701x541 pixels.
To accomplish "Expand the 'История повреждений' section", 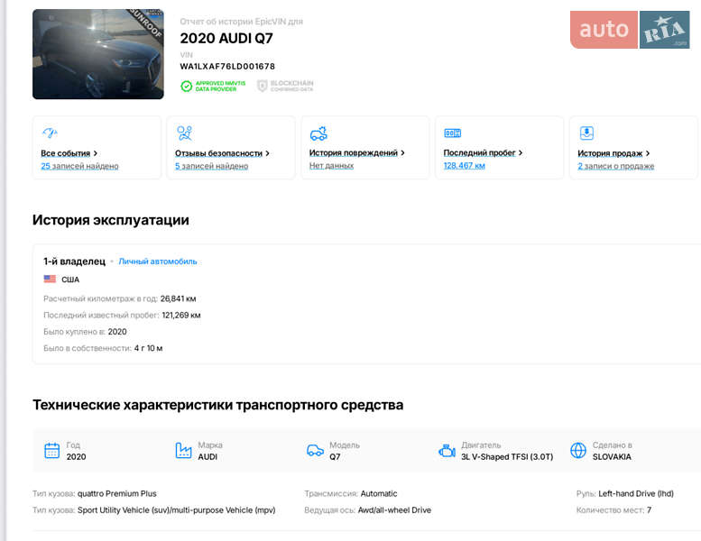I will [x=356, y=153].
